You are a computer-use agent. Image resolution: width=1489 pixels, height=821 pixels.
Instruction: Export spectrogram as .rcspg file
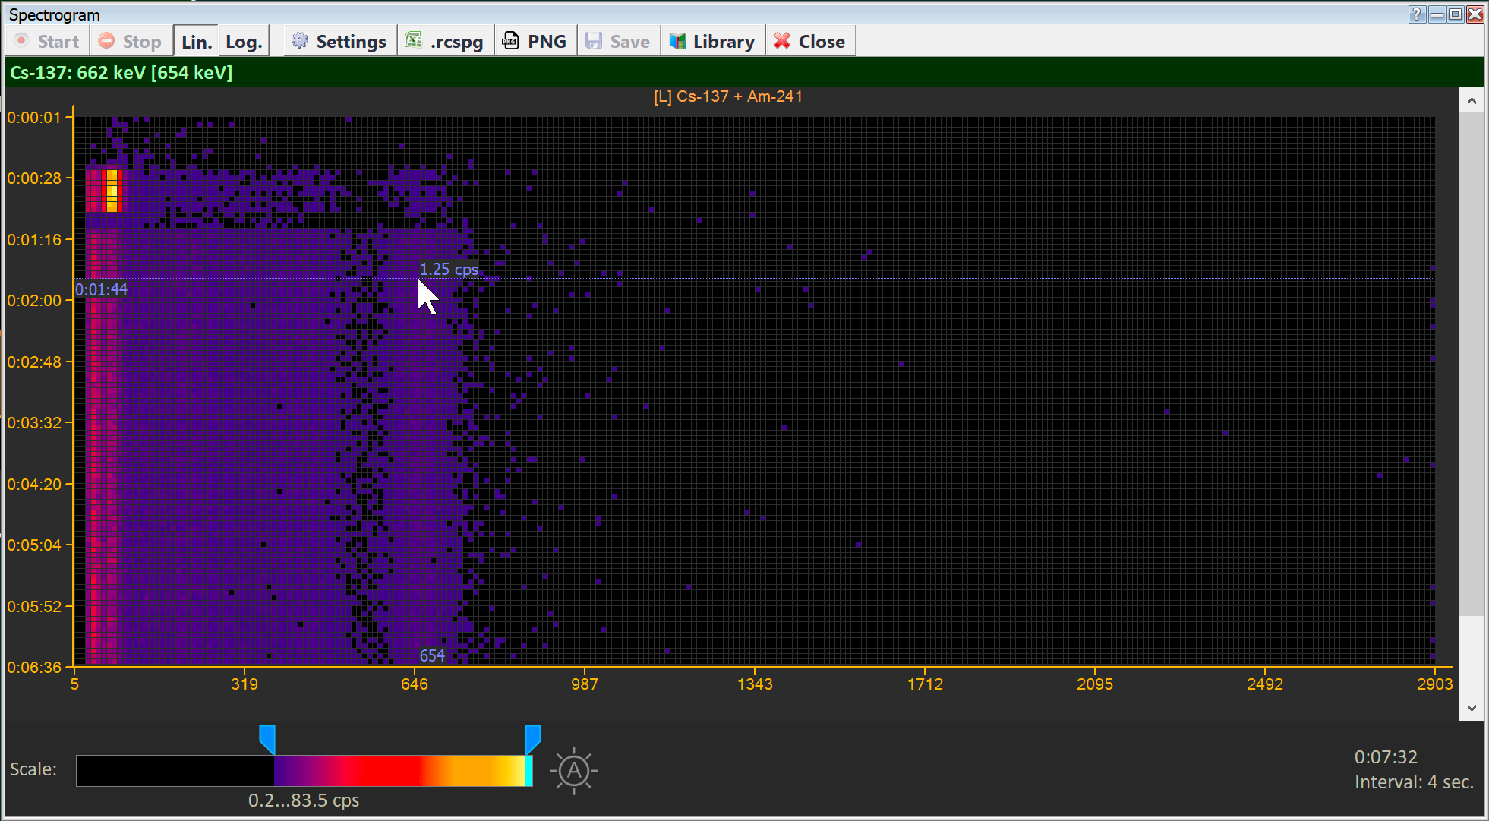(445, 42)
